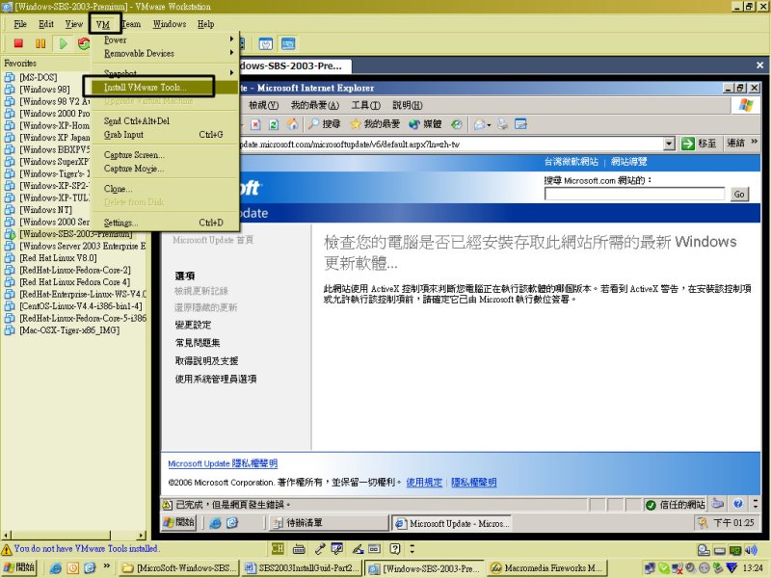Open the Microsoft Update 隱私權聲明 link
The width and height of the screenshot is (771, 578).
coord(223,463)
